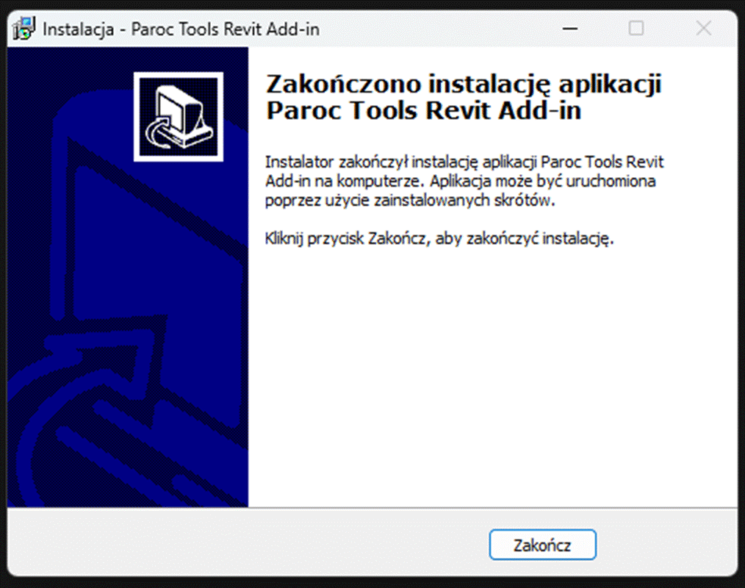This screenshot has height=588, width=745.
Task: Click the empty area of the title bar
Action: (441, 29)
